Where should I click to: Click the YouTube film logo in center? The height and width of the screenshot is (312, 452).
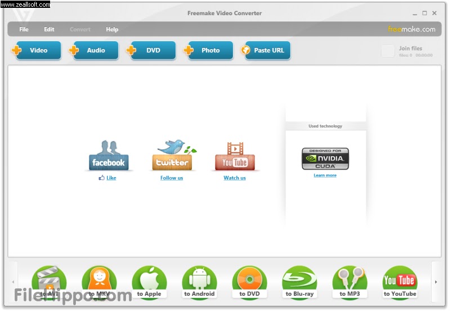click(235, 156)
